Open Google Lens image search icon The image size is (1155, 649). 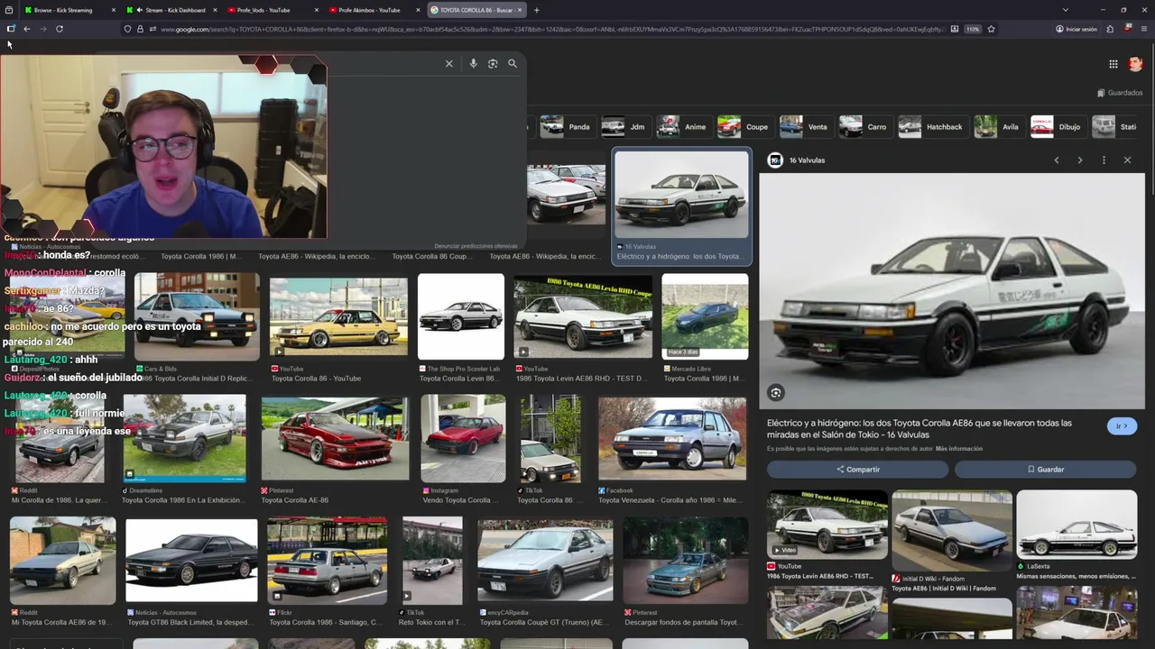493,64
